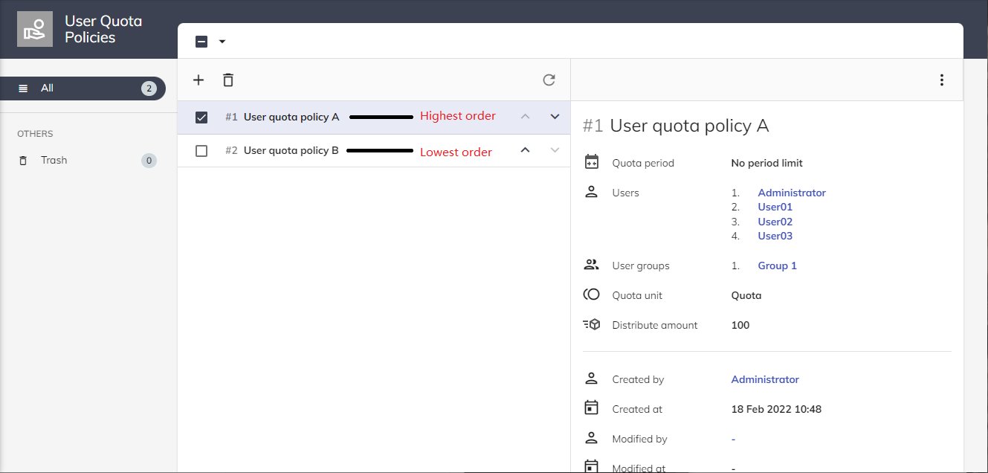Click the User Quota Policies logo icon
This screenshot has height=473, width=988.
click(35, 29)
